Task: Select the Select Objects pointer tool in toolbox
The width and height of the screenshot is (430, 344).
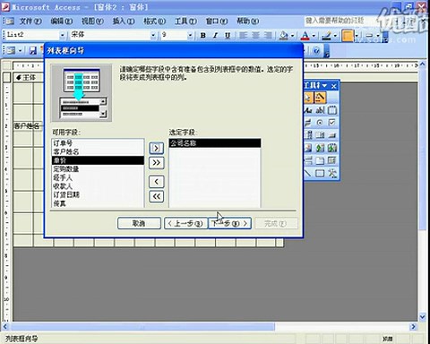Action: click(x=307, y=98)
